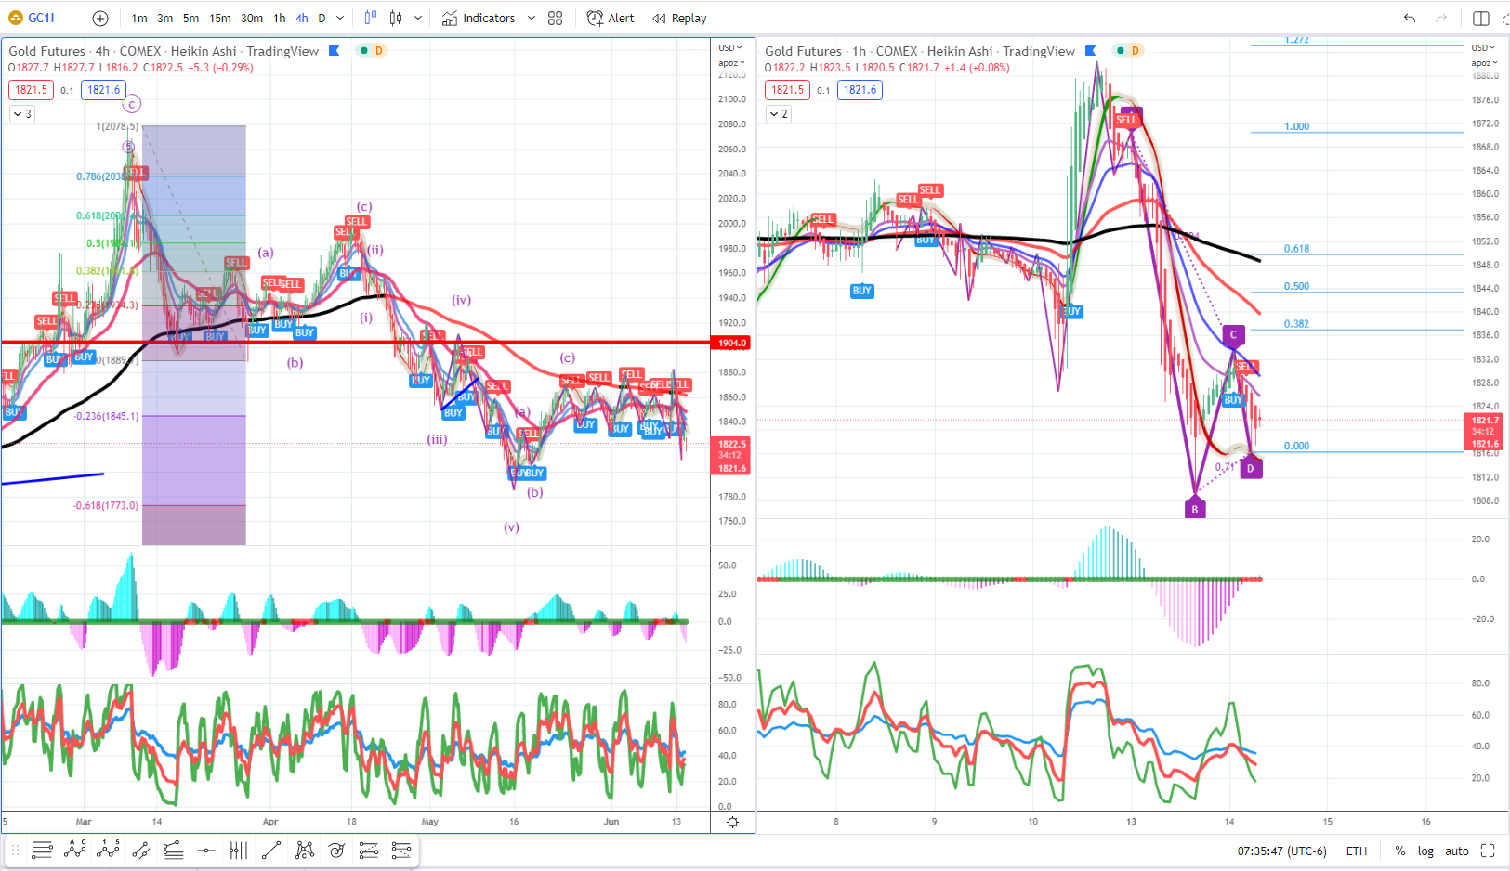This screenshot has width=1510, height=871.
Task: Click the purple D pattern marker on 1h chart
Action: (x=1251, y=469)
